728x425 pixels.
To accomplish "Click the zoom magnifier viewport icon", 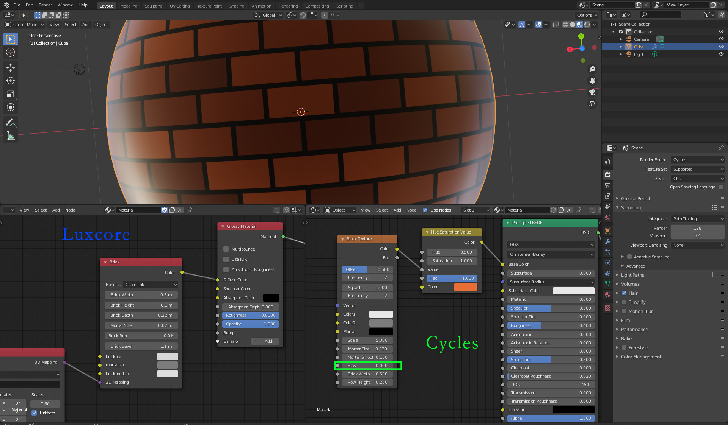I will click(x=592, y=69).
